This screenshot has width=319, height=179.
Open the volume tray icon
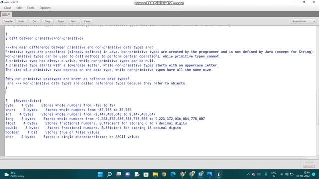[x=287, y=174]
